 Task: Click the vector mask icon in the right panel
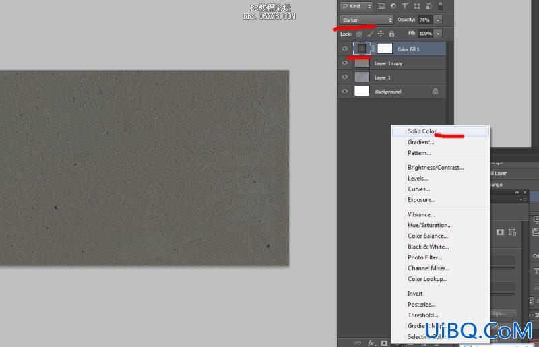[x=512, y=232]
